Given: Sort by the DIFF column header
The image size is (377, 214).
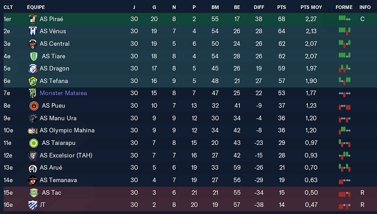Looking at the screenshot, I should (259, 7).
